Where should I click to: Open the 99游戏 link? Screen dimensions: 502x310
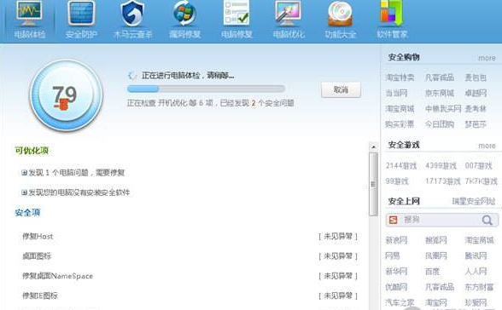[397, 181]
